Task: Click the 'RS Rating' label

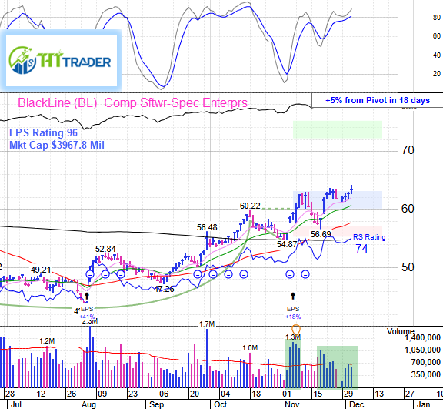Action: (x=369, y=237)
